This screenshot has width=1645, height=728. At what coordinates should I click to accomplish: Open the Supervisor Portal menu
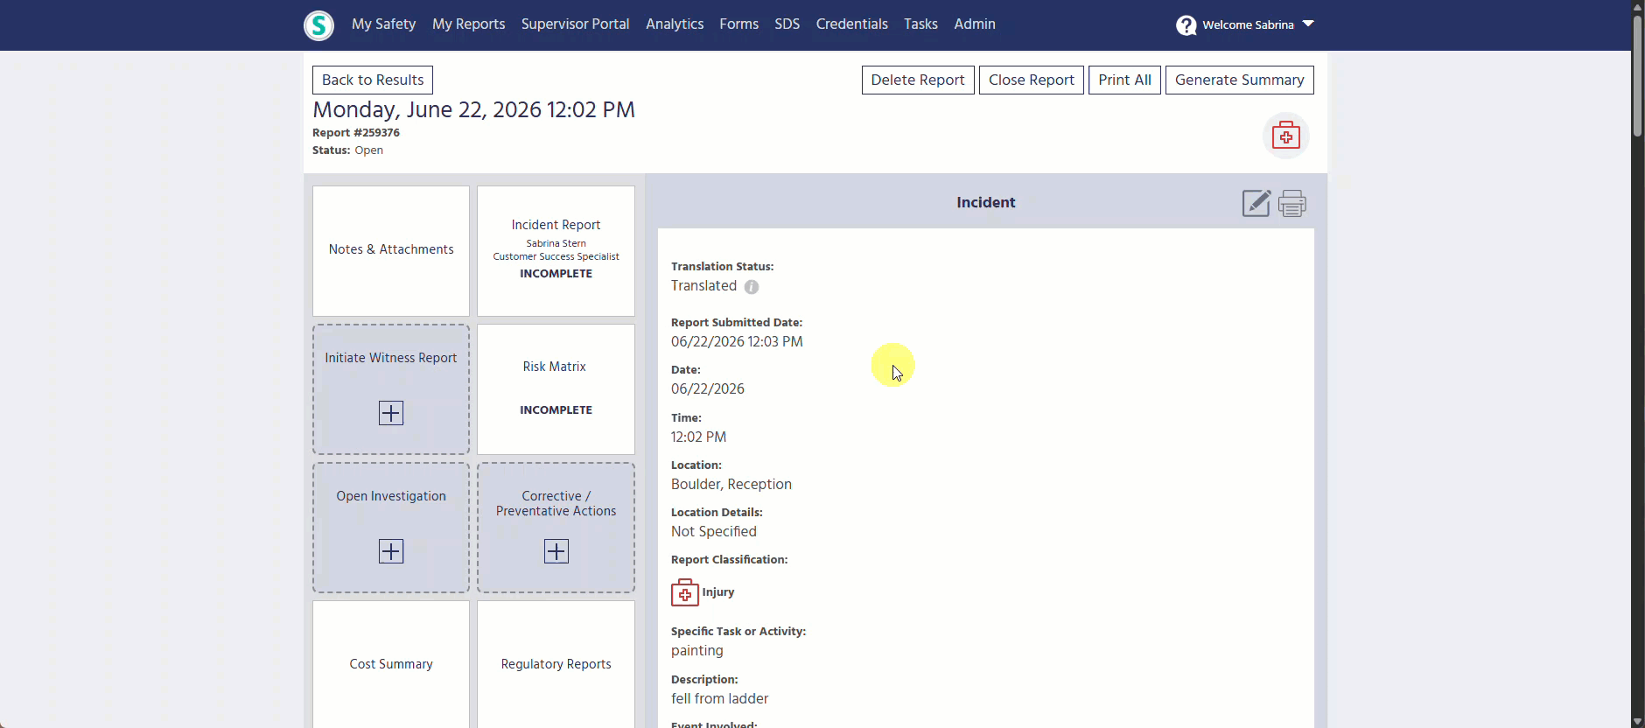[x=575, y=24]
